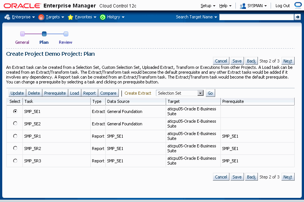Click SMP_5R1 row's prerequisite SMP_5E1

coord(230,136)
